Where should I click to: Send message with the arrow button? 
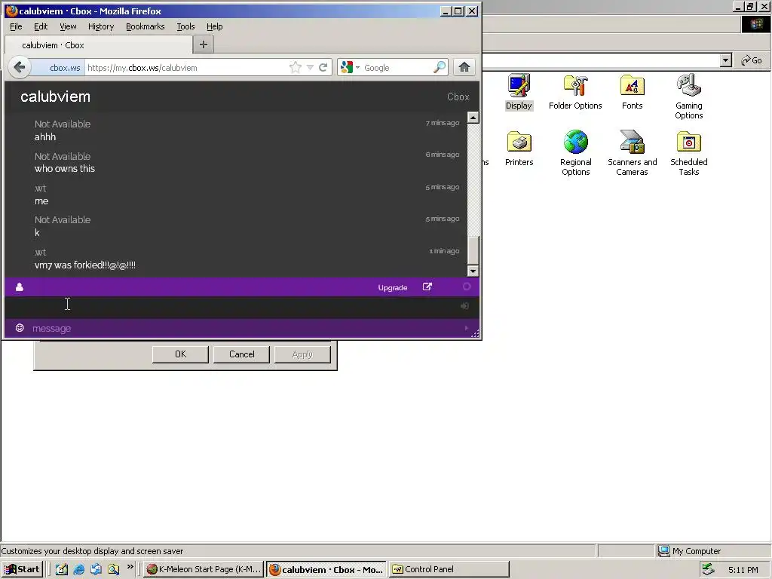pyautogui.click(x=466, y=328)
